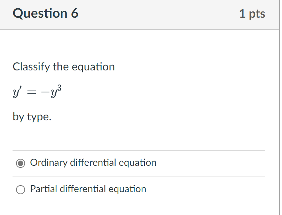Click the gray title bar of Question 6

tap(139, 14)
